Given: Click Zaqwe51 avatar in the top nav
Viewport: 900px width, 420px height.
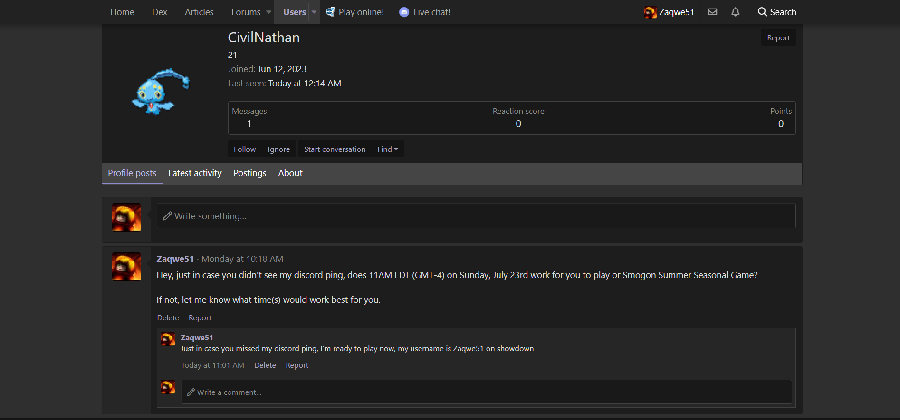Looking at the screenshot, I should pos(650,12).
